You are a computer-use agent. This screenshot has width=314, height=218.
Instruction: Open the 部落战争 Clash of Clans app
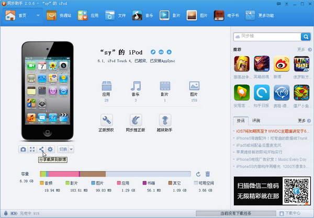coord(242,64)
